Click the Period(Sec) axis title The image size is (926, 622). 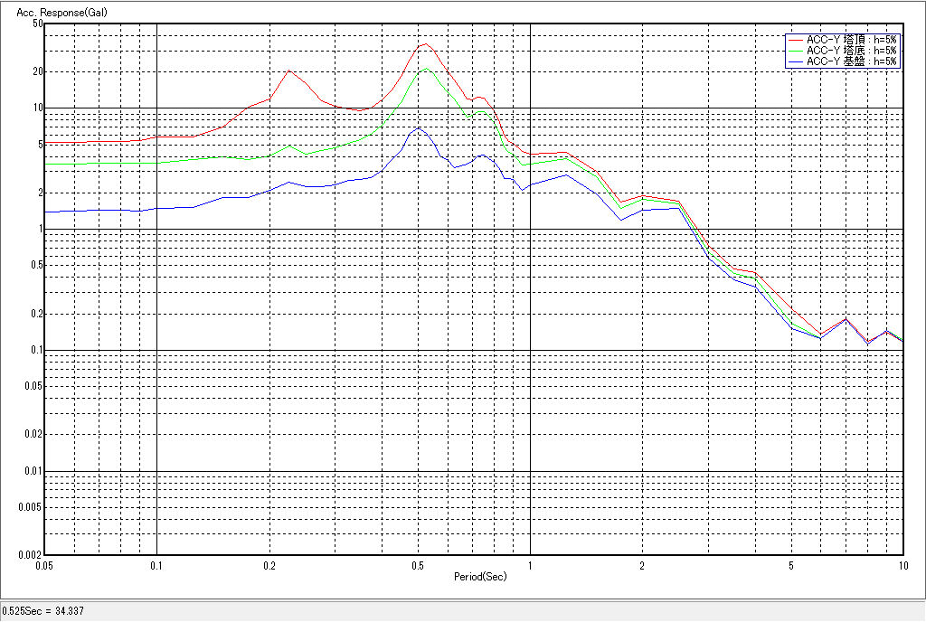pyautogui.click(x=480, y=576)
